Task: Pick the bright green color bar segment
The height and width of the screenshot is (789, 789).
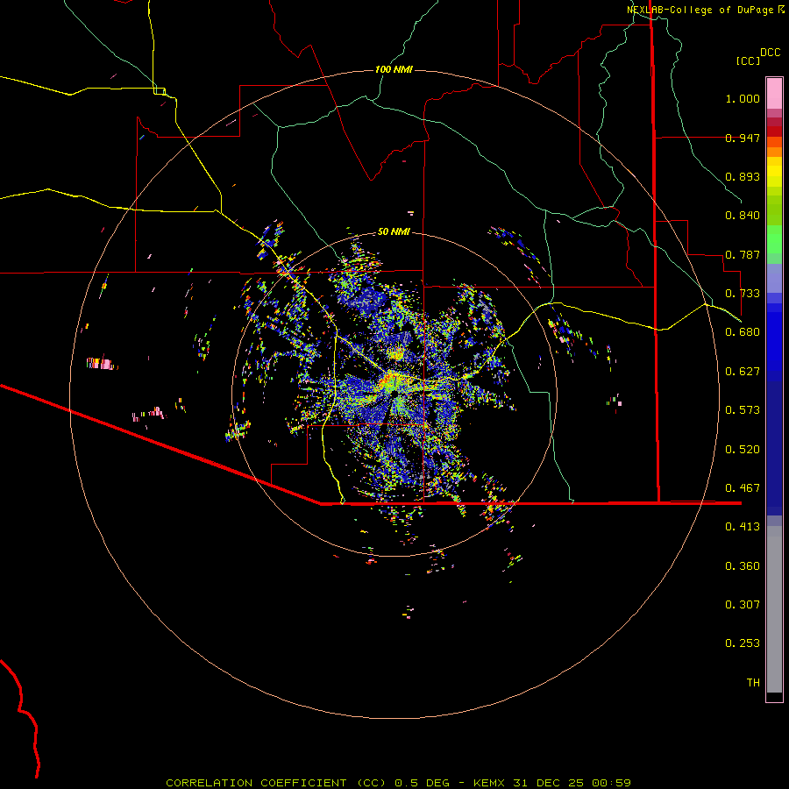Action: point(774,239)
